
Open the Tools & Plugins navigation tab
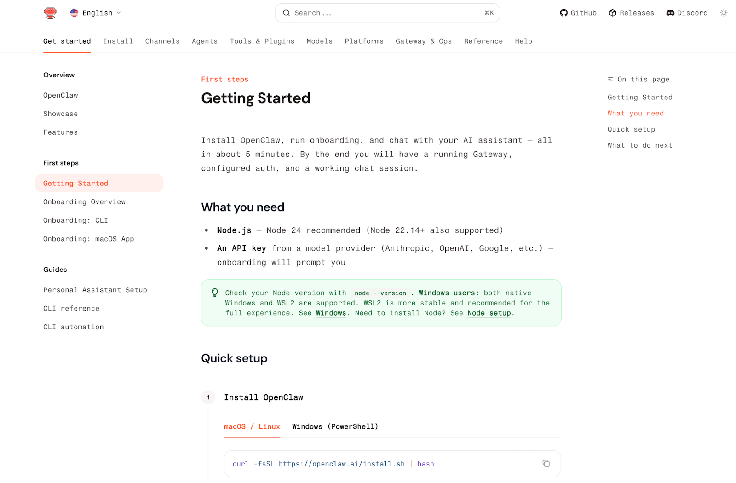(x=262, y=41)
